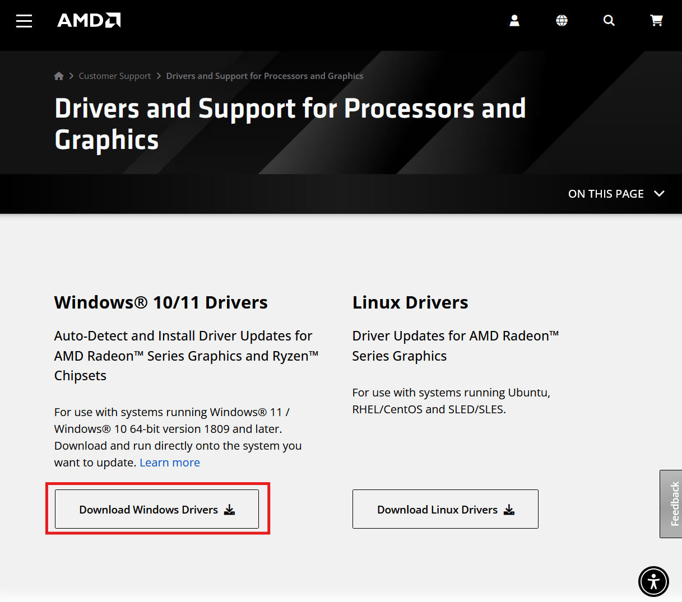This screenshot has height=602, width=682.
Task: Expand the ON THIS PAGE dropdown
Action: (x=616, y=194)
